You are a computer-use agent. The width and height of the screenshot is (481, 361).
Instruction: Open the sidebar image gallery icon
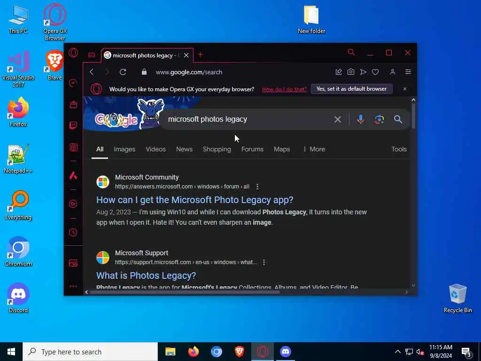point(73,263)
